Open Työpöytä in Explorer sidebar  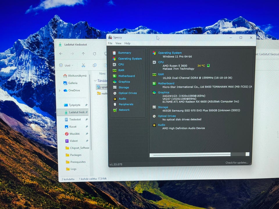(72, 105)
